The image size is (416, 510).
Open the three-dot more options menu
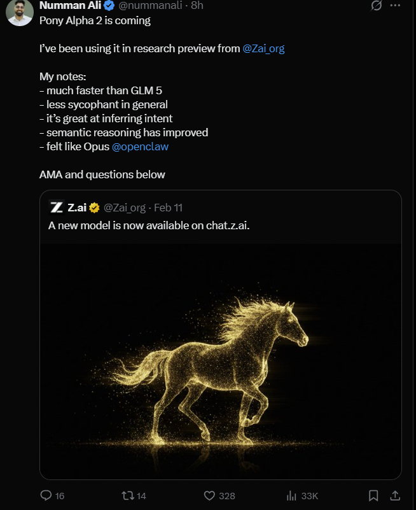(395, 5)
